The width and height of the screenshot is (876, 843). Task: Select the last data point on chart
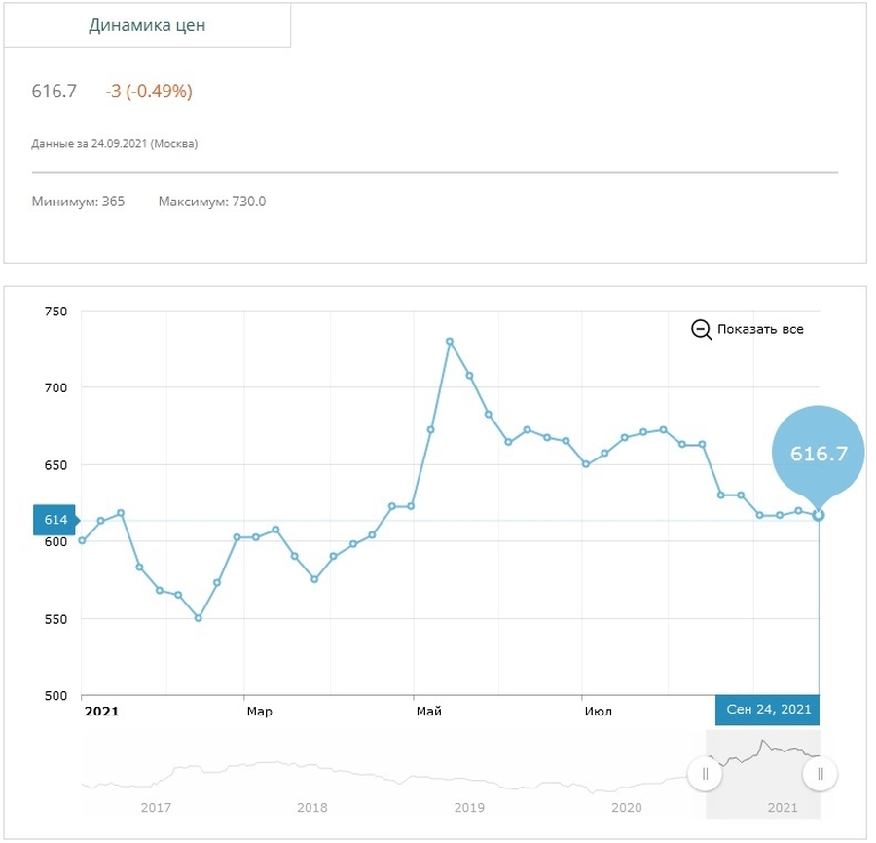pos(819,516)
